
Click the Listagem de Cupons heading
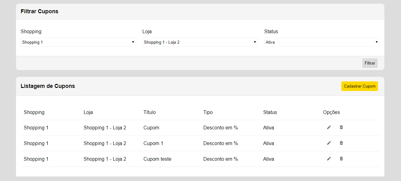[48, 86]
